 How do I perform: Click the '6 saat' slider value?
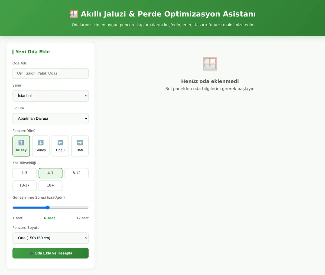[x=49, y=218]
